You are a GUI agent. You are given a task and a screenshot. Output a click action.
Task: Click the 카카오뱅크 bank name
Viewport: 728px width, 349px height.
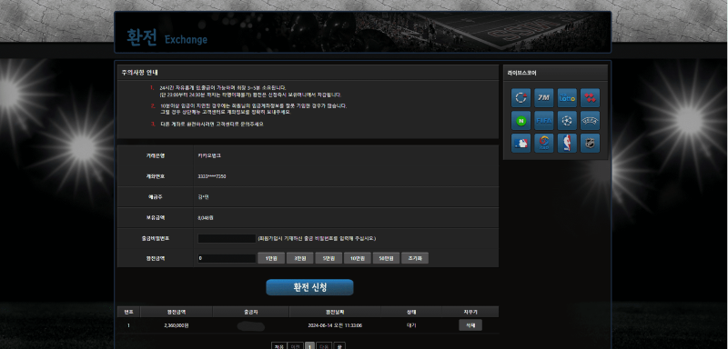209,155
